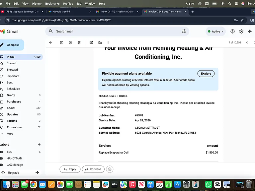Launch Apple Music from the Dock
The width and height of the screenshot is (255, 191).
[132, 184]
